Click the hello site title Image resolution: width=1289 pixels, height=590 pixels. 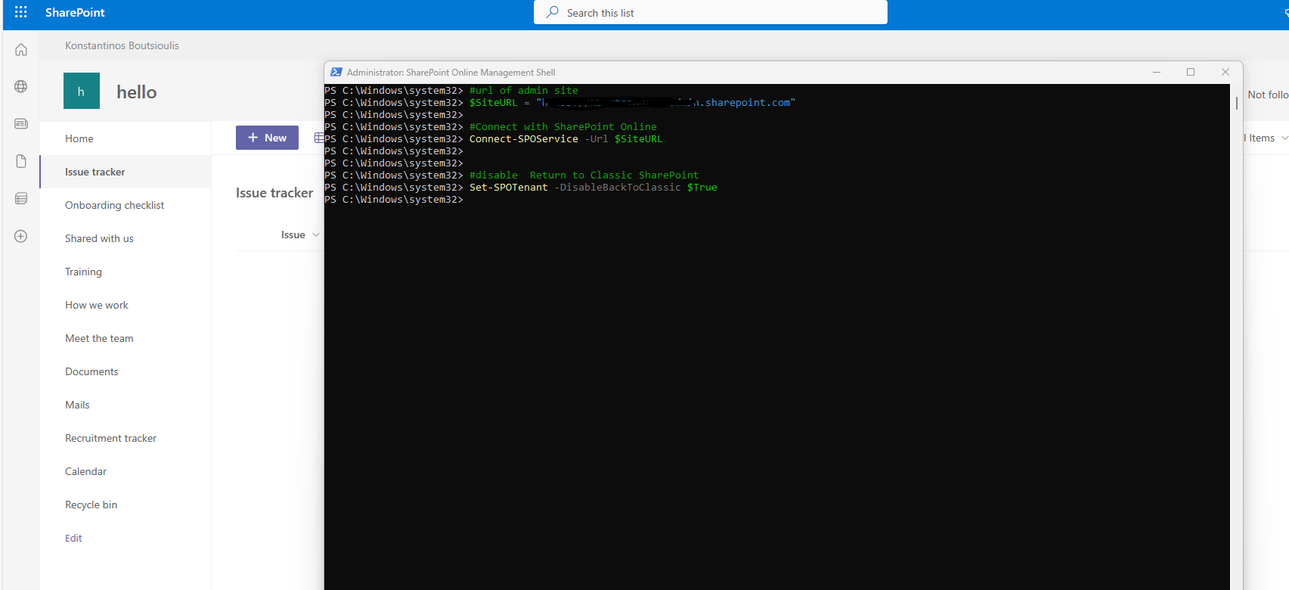[137, 92]
